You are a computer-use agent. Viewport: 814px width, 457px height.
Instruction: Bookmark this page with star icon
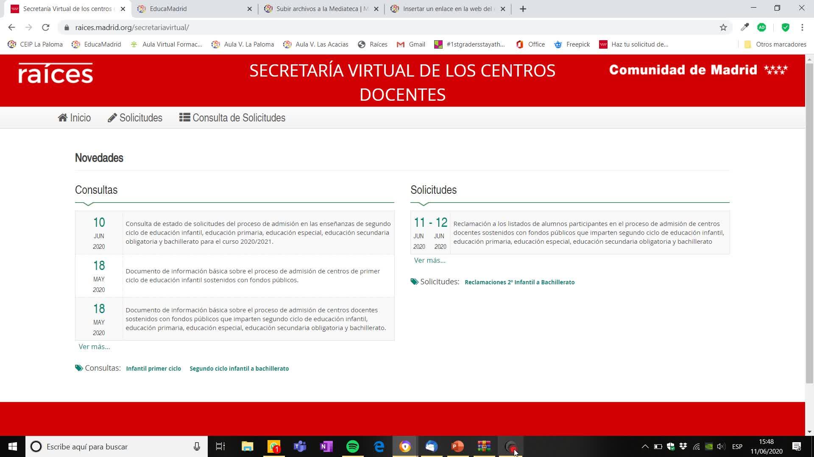click(723, 28)
